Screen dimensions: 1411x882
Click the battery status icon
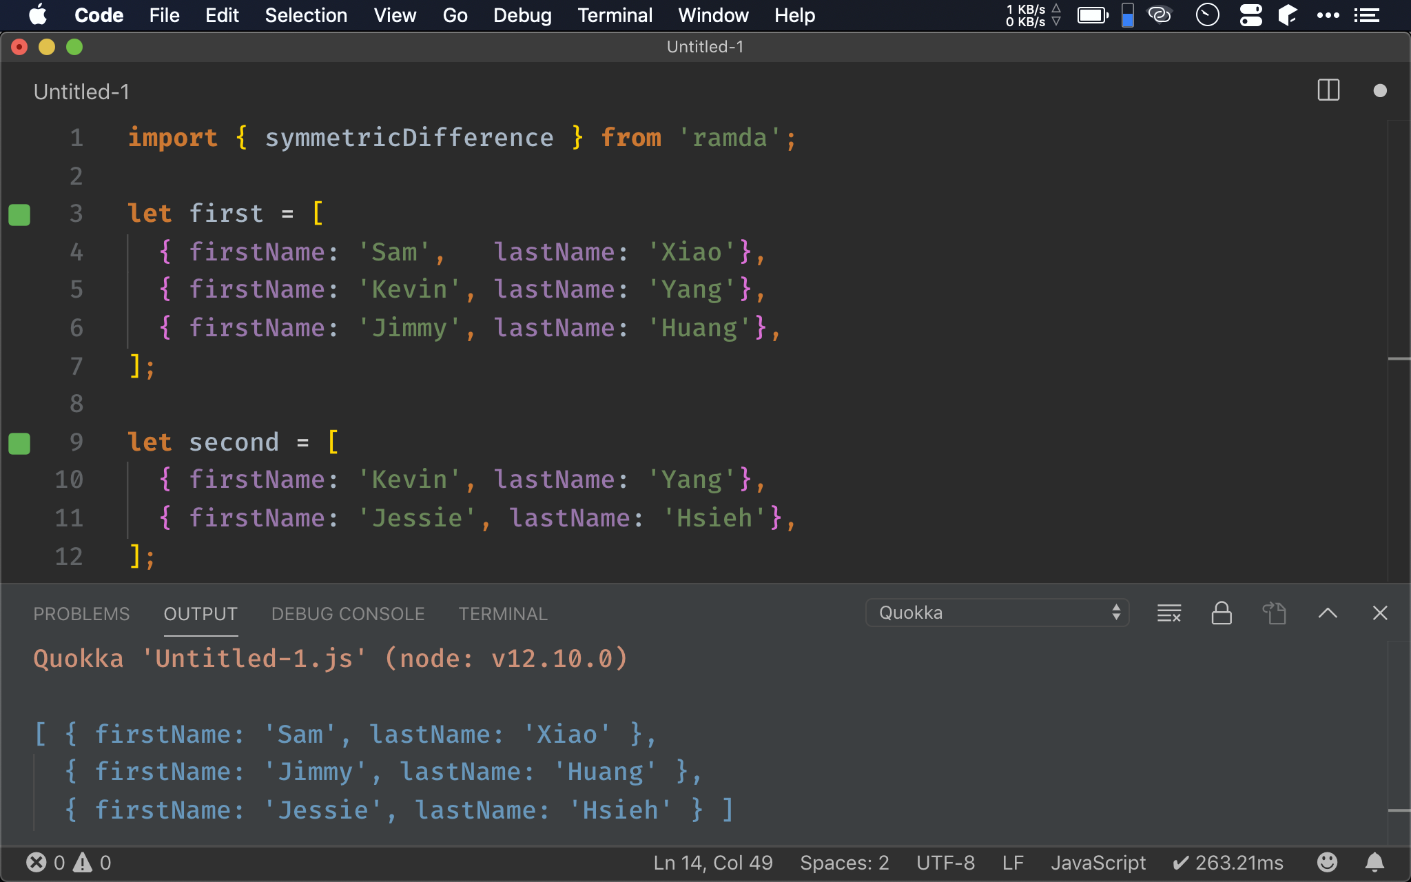coord(1093,15)
